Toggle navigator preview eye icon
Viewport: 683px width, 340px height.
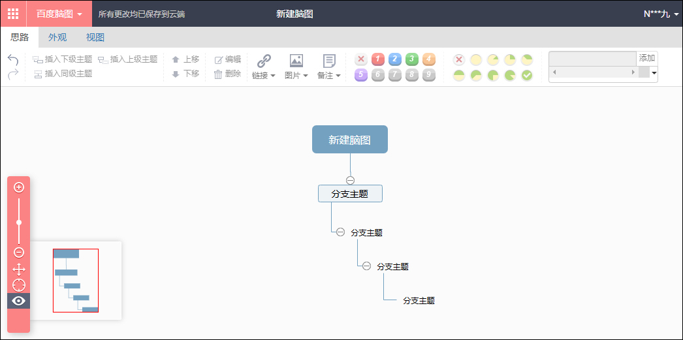point(19,301)
